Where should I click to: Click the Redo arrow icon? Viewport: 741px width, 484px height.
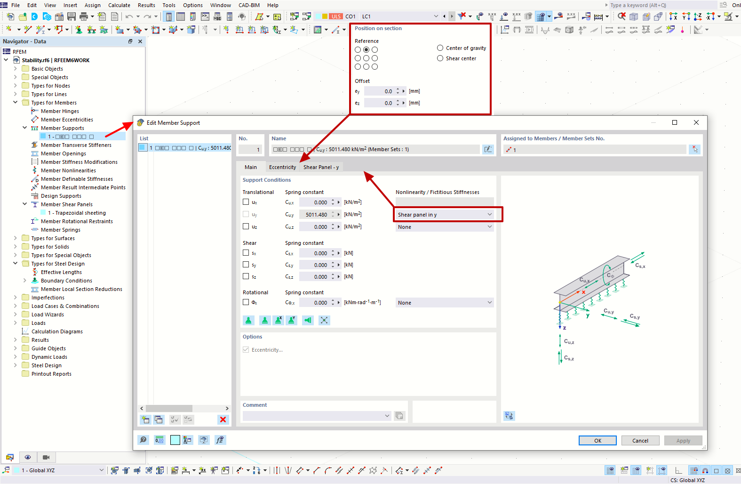pyautogui.click(x=147, y=16)
